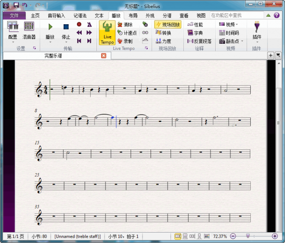
Task: Open the Mixer (混音器) panel
Action: coord(29,28)
